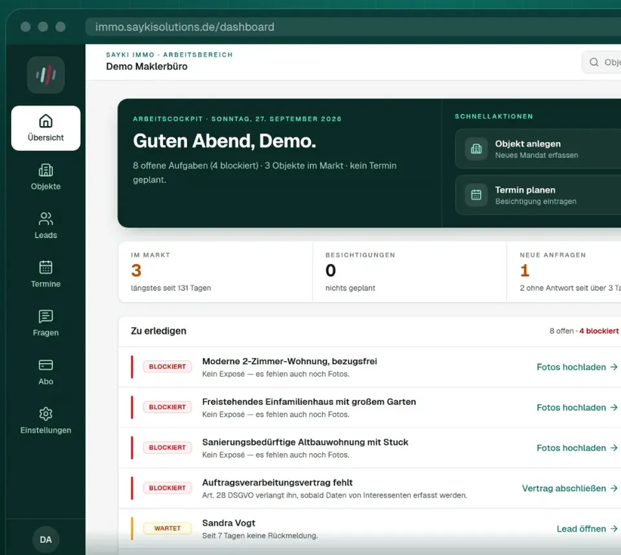Viewport: 621px width, 555px height.
Task: Click title Moderne 2-Zimmer-Wohnung, bezugsfrei
Action: 290,362
